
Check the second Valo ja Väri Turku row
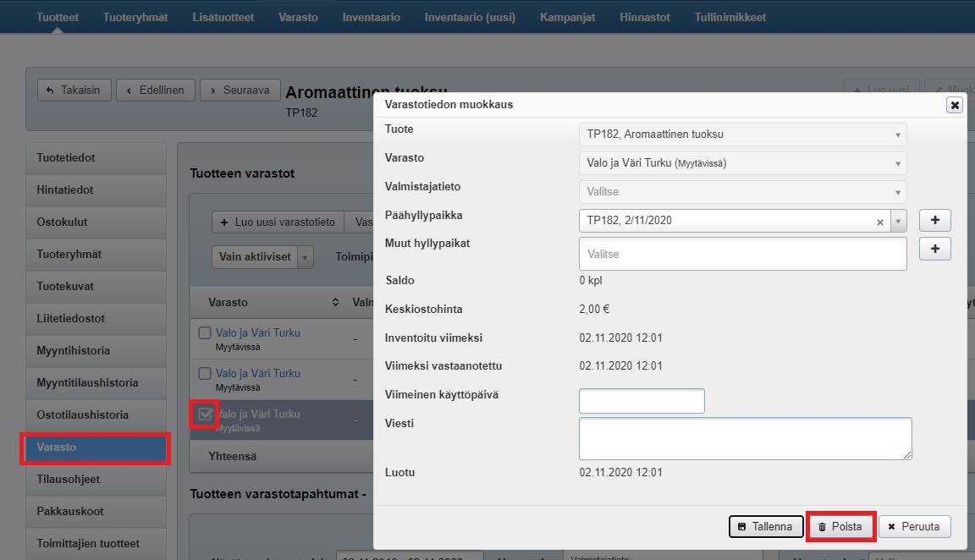click(204, 373)
